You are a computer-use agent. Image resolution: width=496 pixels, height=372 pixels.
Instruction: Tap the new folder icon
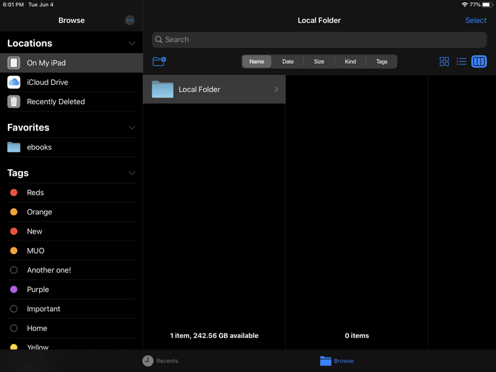[x=159, y=61]
